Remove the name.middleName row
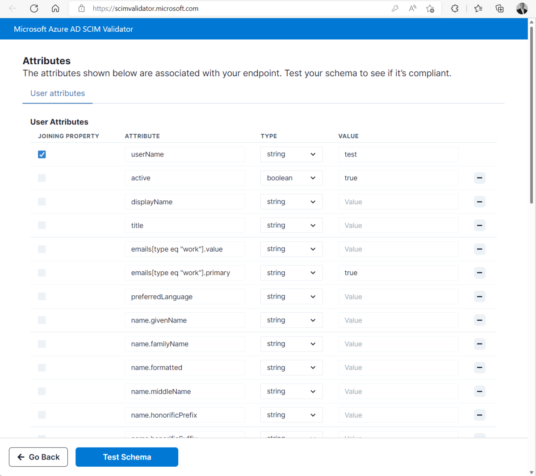The height and width of the screenshot is (476, 536). pos(480,391)
